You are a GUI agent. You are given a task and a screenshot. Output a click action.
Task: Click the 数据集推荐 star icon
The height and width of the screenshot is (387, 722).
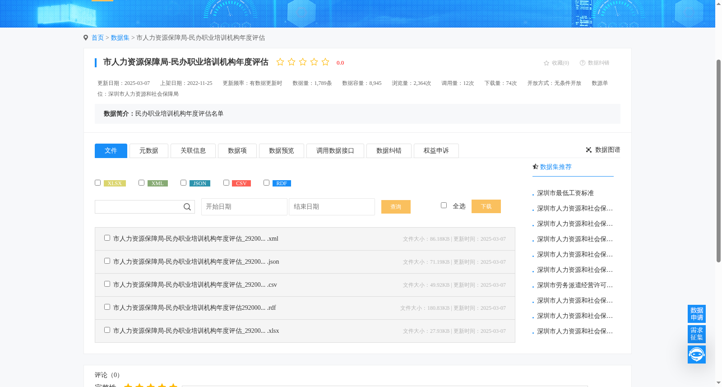click(536, 167)
